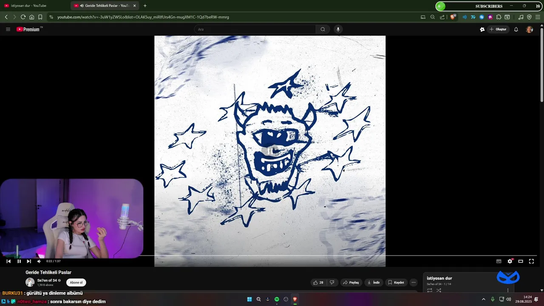The image size is (544, 306).
Task: Dislike the video
Action: point(332,283)
